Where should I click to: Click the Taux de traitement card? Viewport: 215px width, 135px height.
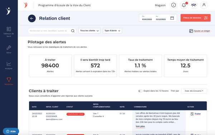pyautogui.click(x=140, y=66)
